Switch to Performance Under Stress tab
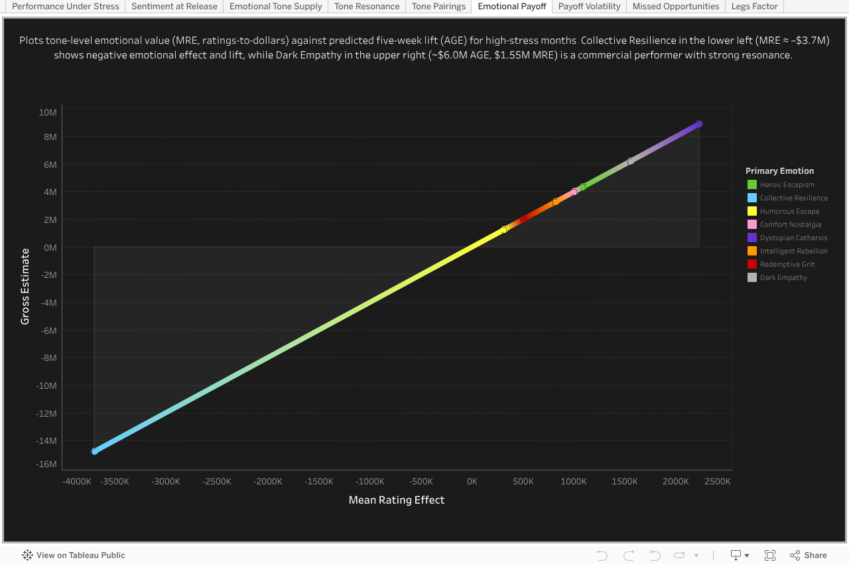This screenshot has width=849, height=564. pos(66,7)
